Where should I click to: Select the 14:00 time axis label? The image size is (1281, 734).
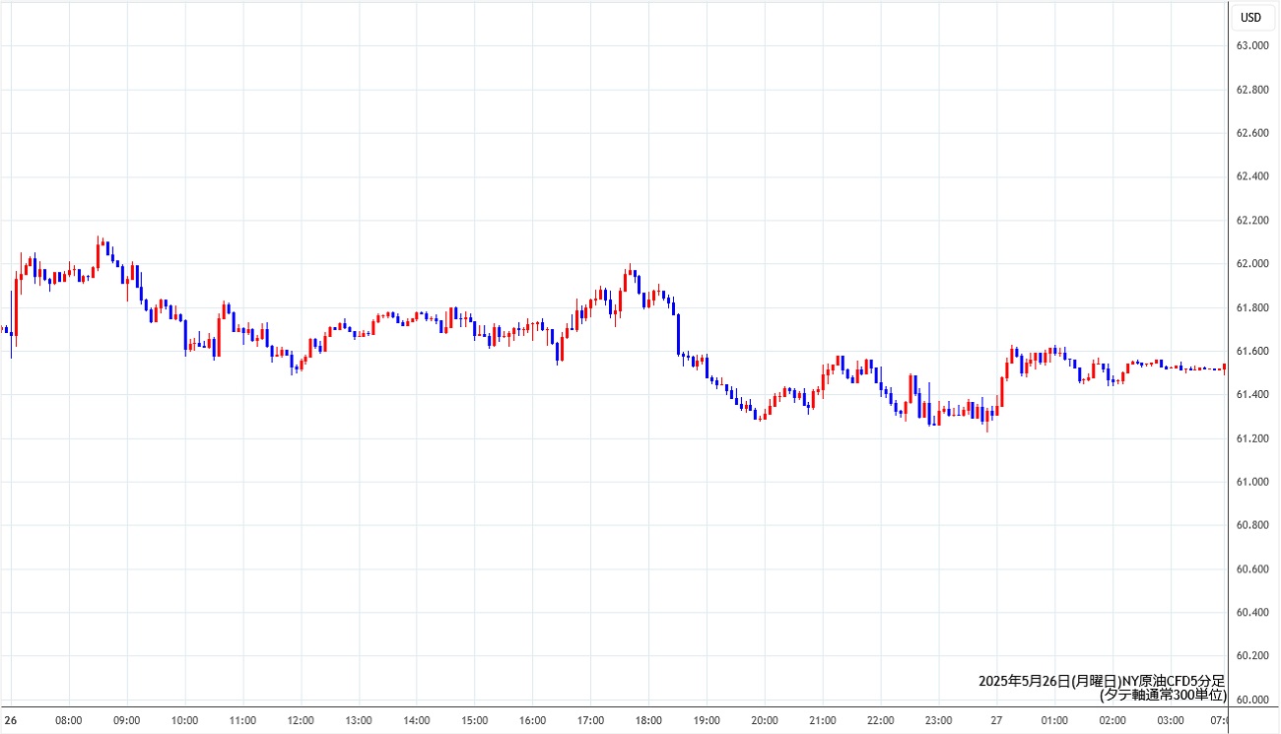coord(417,720)
